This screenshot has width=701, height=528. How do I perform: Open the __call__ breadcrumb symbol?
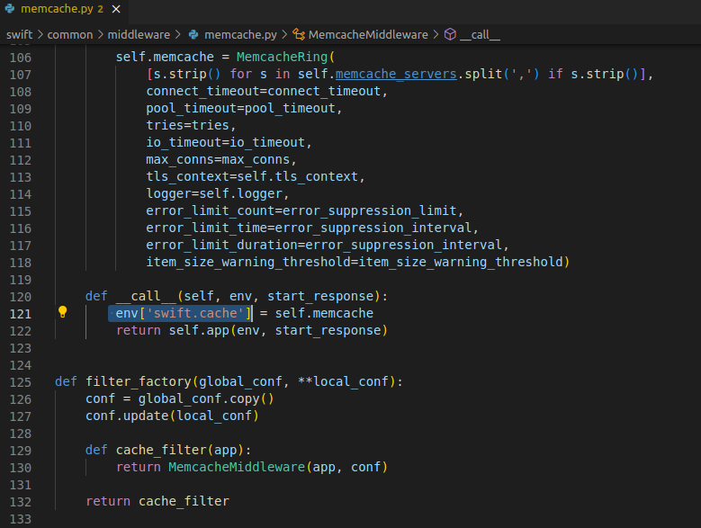(480, 34)
